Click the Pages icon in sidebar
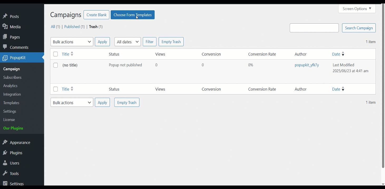 click(5, 37)
